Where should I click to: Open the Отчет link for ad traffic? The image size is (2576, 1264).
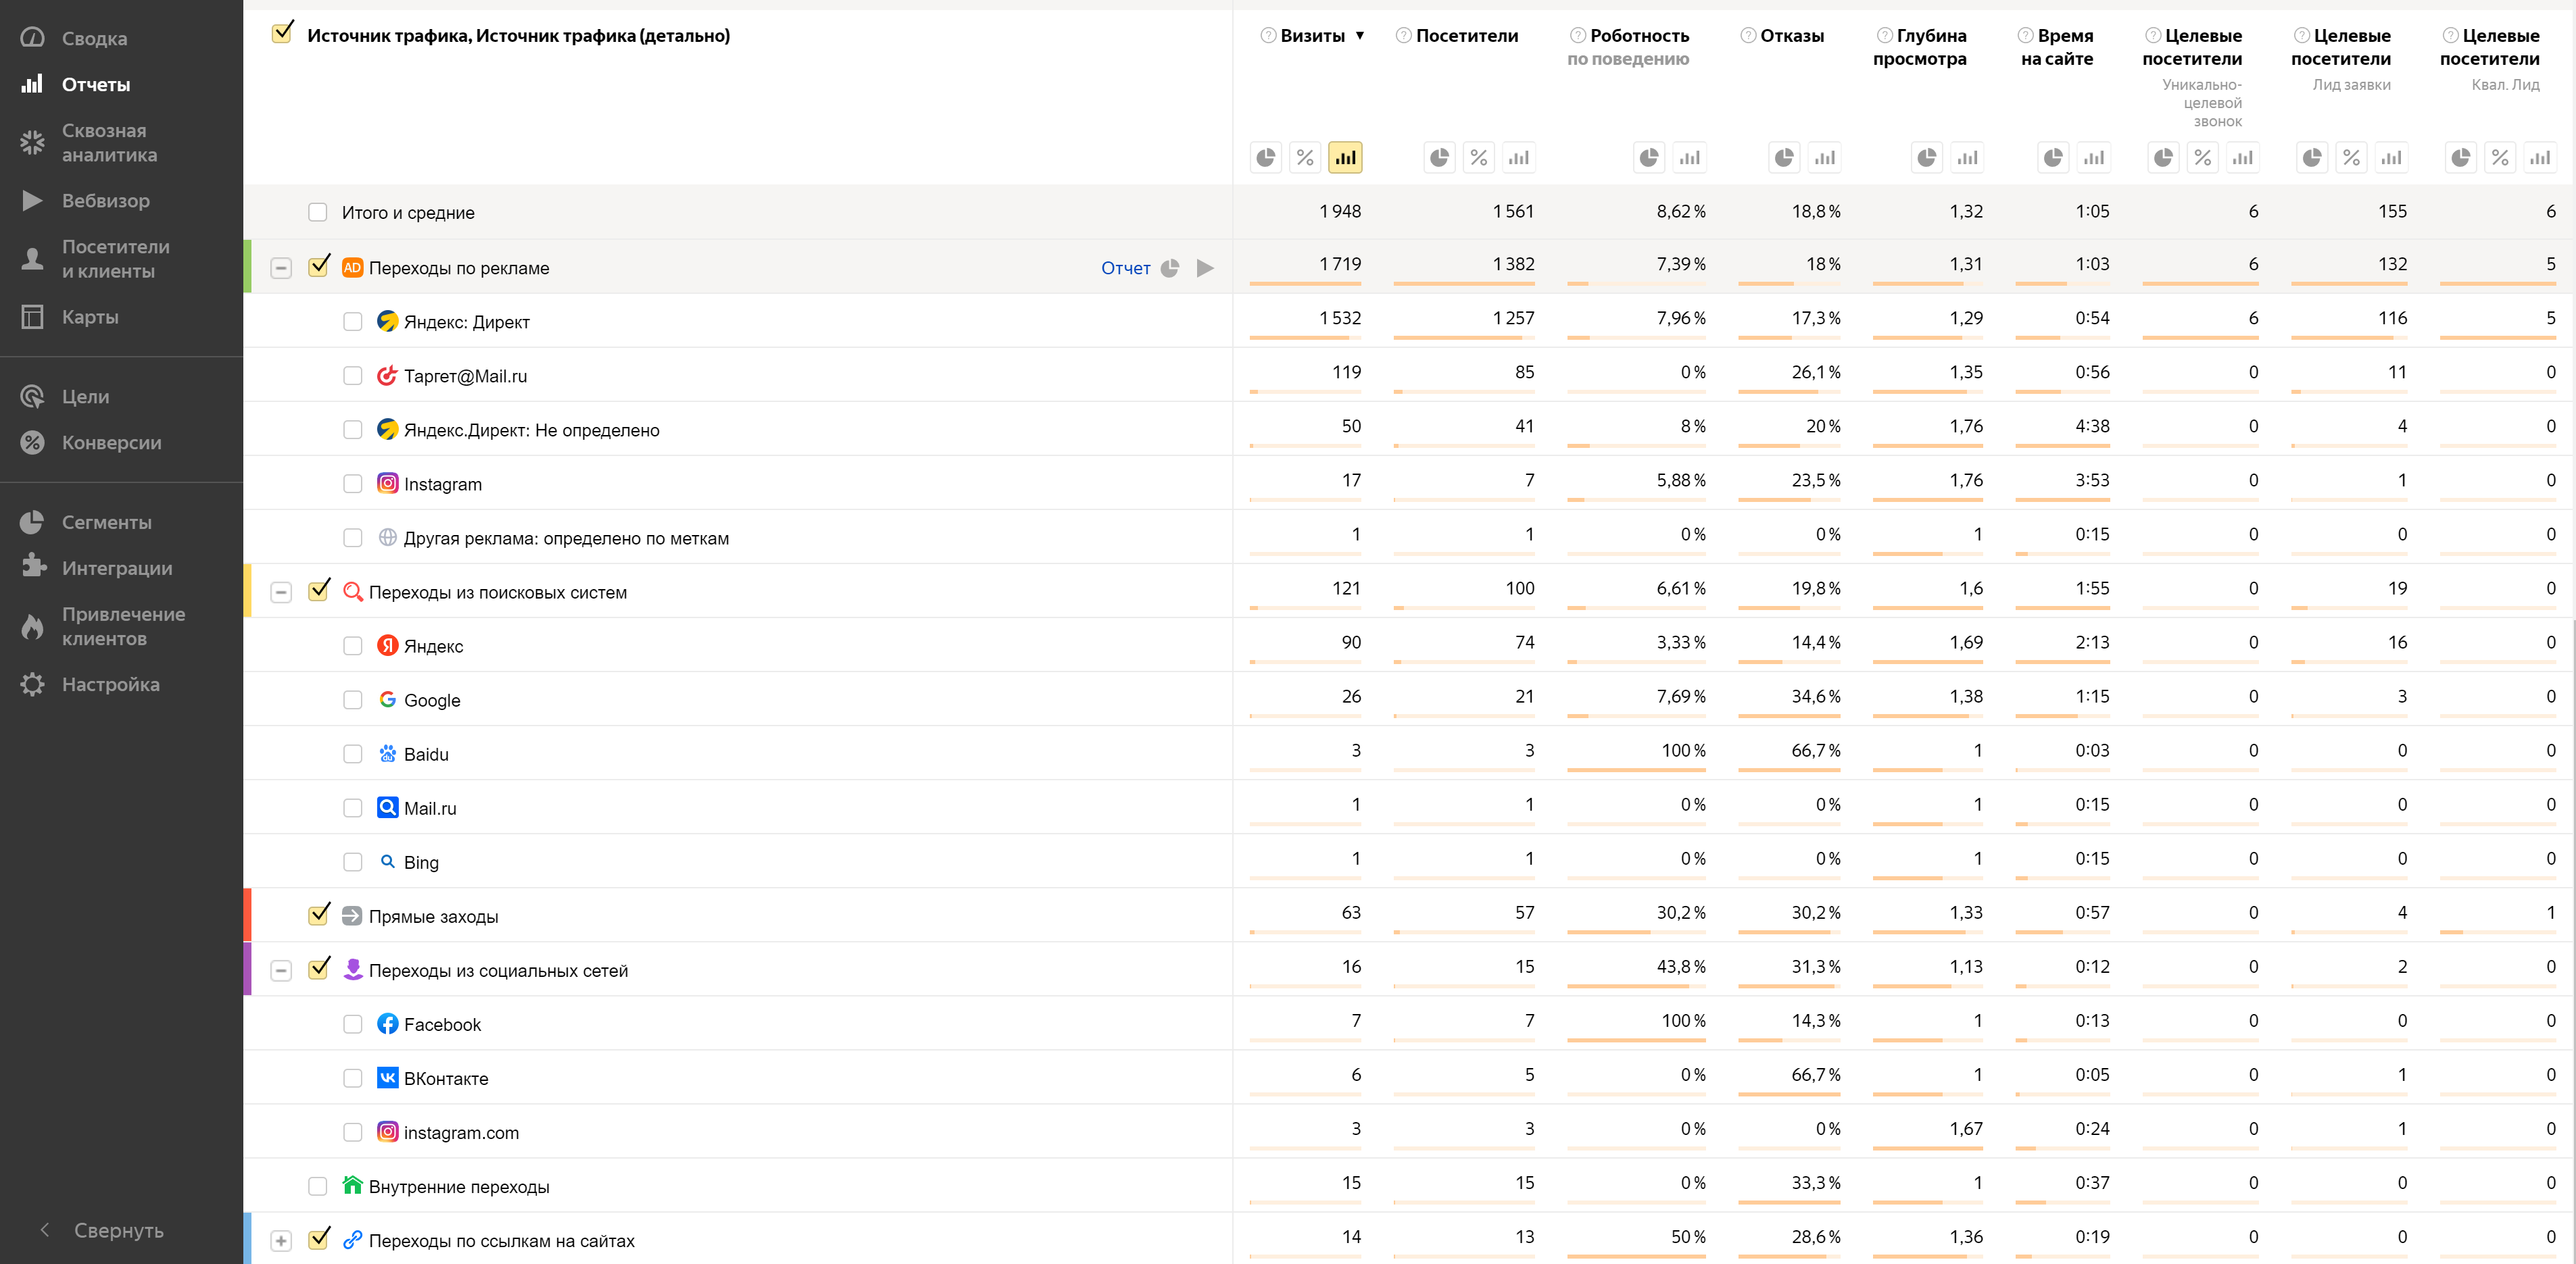1125,268
